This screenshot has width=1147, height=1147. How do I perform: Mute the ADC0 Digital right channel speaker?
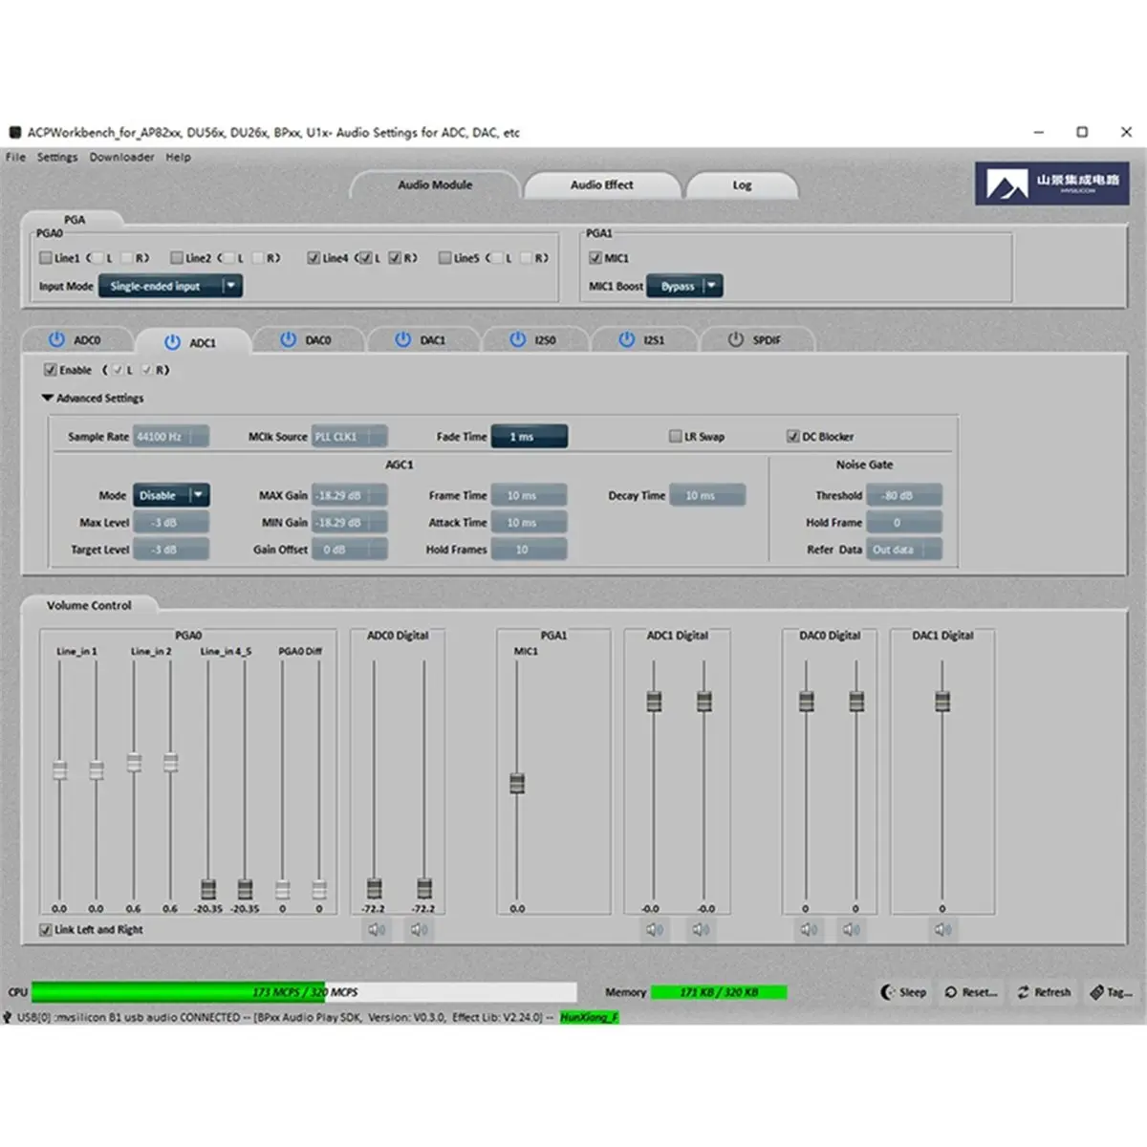coord(420,929)
